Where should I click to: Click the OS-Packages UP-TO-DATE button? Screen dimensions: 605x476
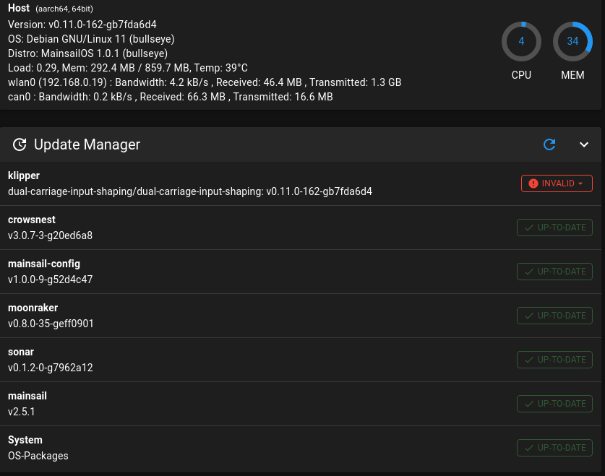(554, 448)
